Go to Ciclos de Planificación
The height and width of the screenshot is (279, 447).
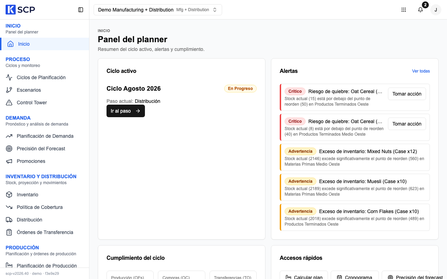pos(45,77)
